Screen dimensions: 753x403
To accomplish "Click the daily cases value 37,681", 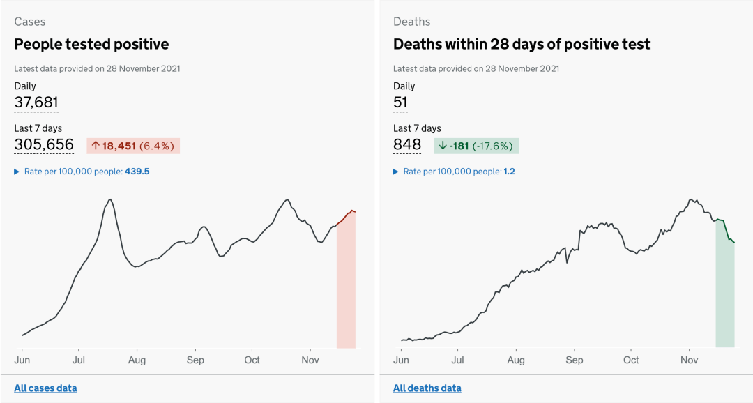I will pos(36,102).
